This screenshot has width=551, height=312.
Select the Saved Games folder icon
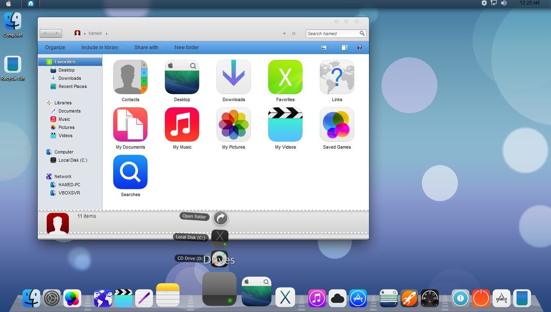[x=337, y=124]
